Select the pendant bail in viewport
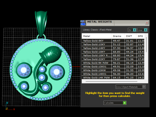 click(x=41, y=24)
